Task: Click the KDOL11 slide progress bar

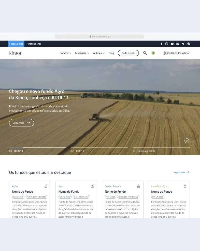Action: [38, 148]
